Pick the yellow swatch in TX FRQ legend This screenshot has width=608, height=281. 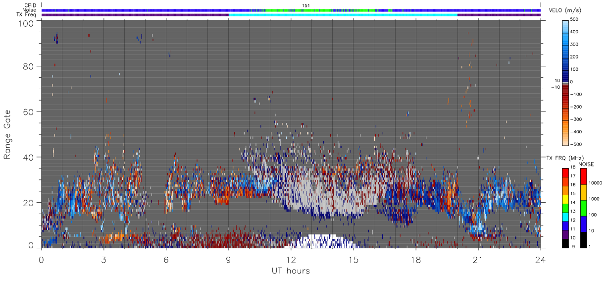coord(565,199)
